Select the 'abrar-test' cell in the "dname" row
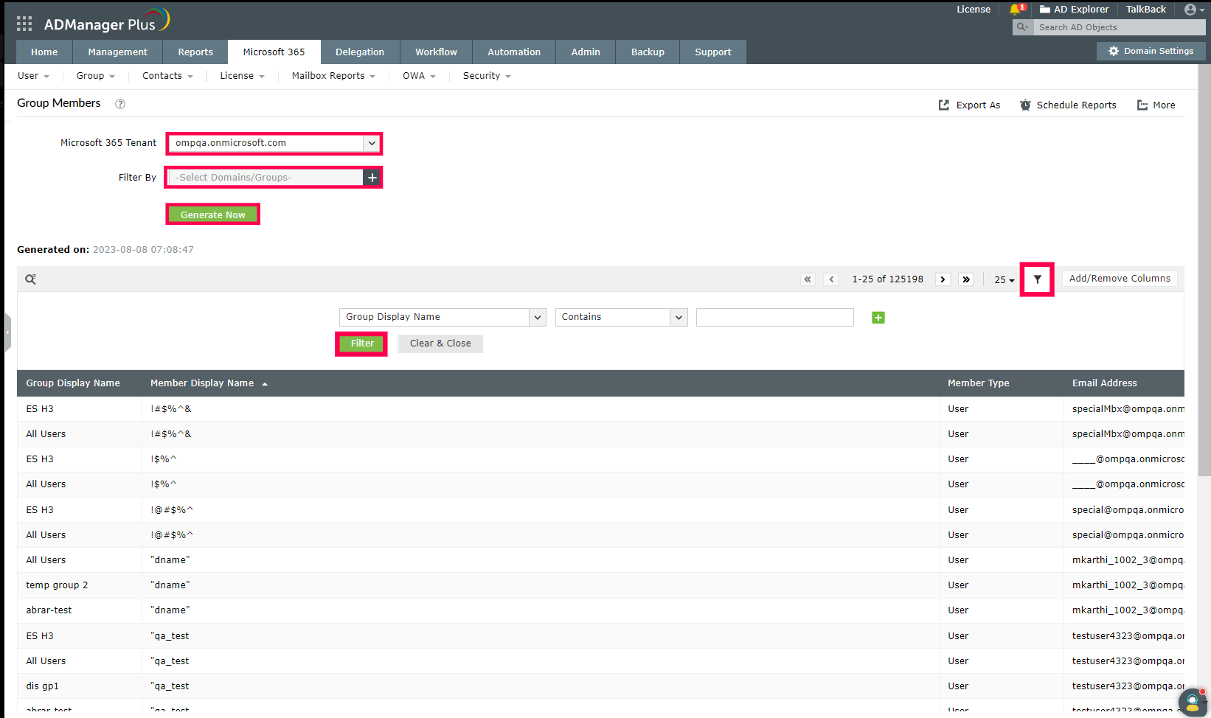This screenshot has height=718, width=1211. pyautogui.click(x=49, y=610)
